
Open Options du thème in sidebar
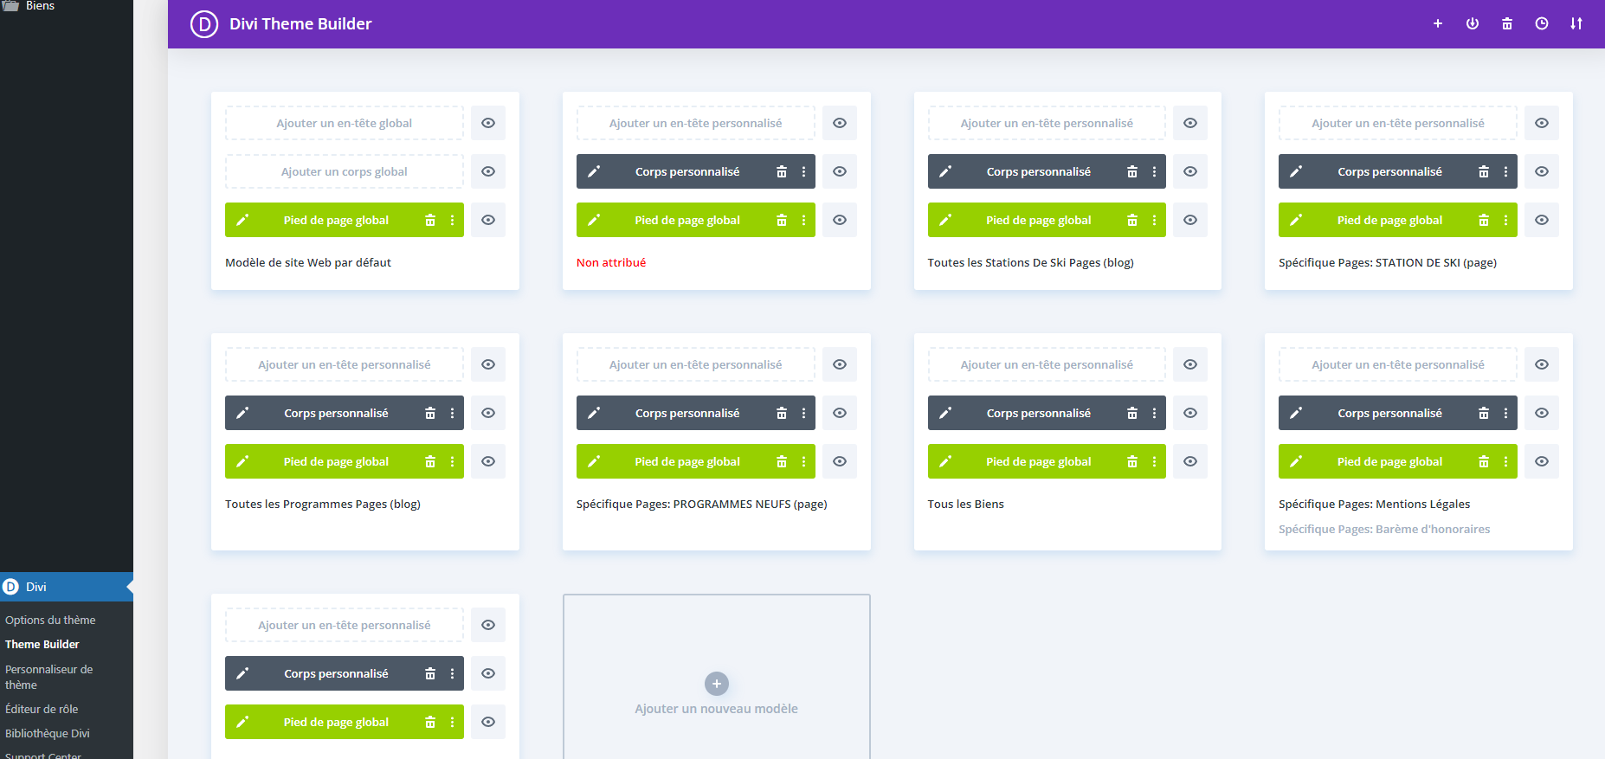(50, 620)
